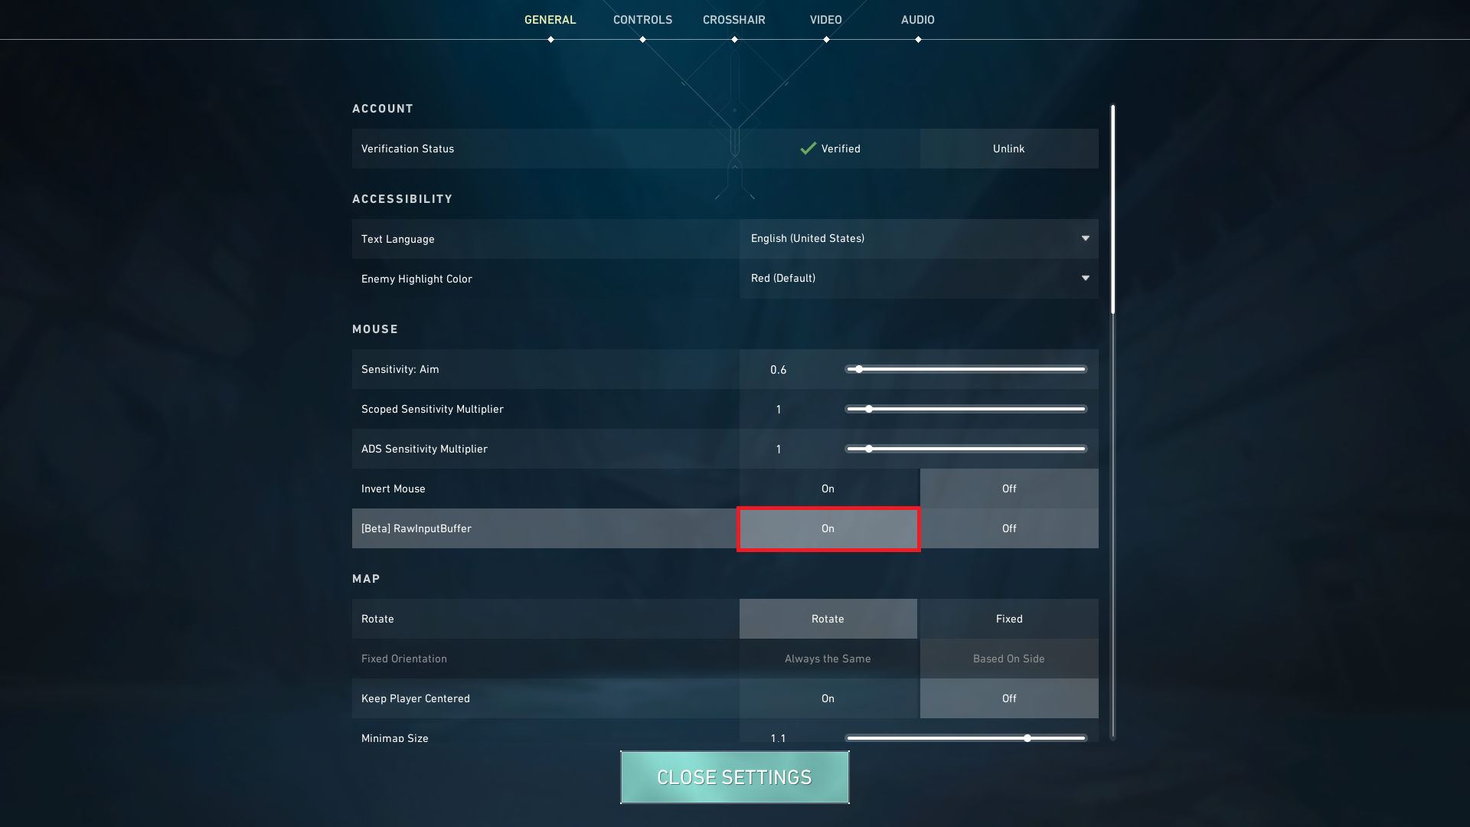Switch to the AUDIO tab
The image size is (1470, 827).
[918, 20]
